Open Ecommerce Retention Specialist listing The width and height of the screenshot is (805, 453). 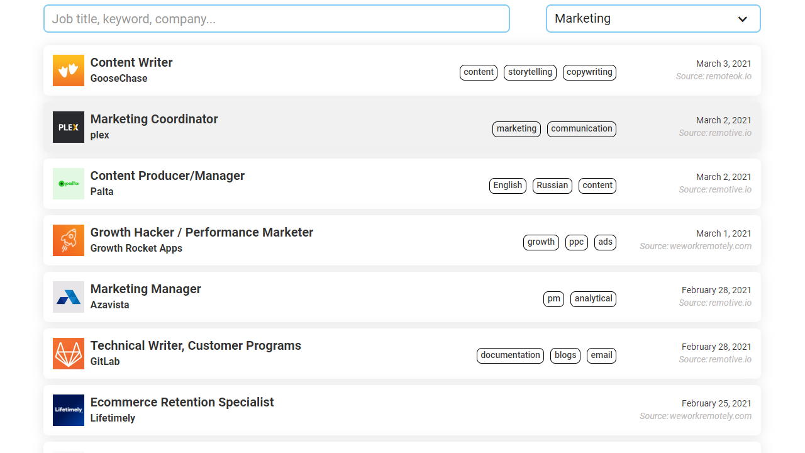click(x=402, y=410)
